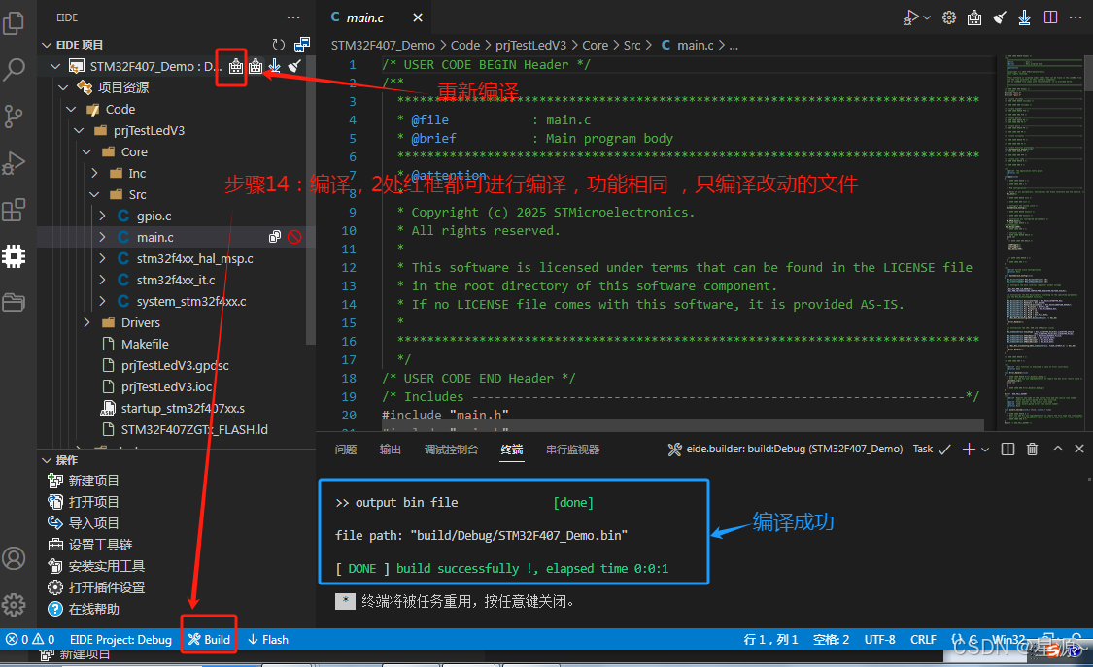Kill terminal with trash icon
The width and height of the screenshot is (1093, 667).
click(1033, 450)
